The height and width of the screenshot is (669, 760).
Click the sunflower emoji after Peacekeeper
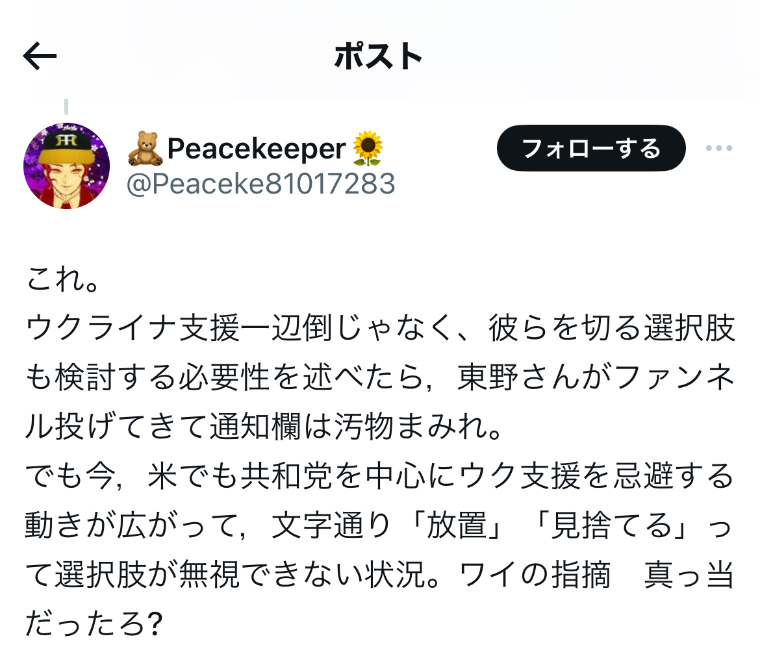[x=368, y=149]
